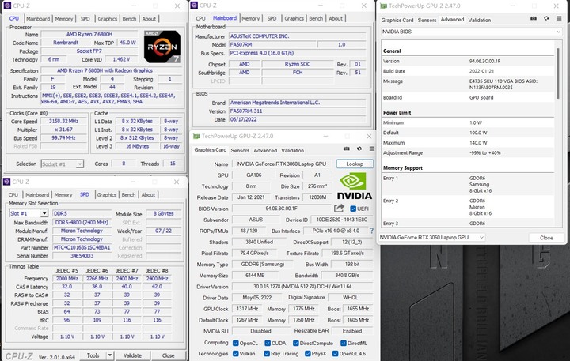Screen dimensions: 570x361
Task: Click 'DDR5-4800 (2400 MHz)' max bandwidth value
Action: pyautogui.click(x=82, y=223)
